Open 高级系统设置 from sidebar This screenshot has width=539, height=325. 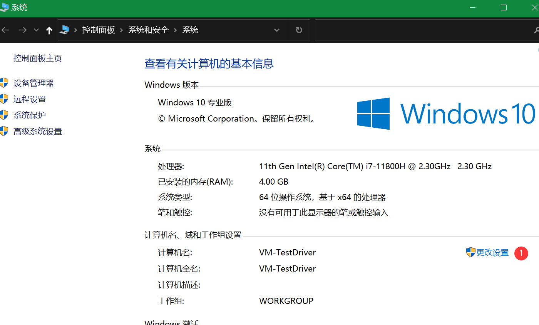[38, 132]
